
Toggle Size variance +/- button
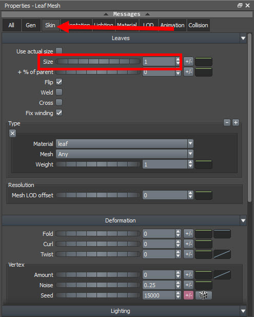189,62
